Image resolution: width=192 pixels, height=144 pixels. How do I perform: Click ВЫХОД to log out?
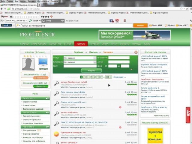tap(147, 44)
